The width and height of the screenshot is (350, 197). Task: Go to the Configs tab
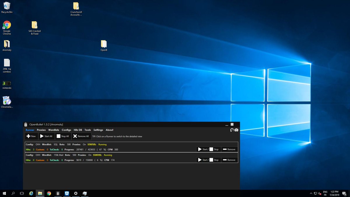[x=66, y=130]
